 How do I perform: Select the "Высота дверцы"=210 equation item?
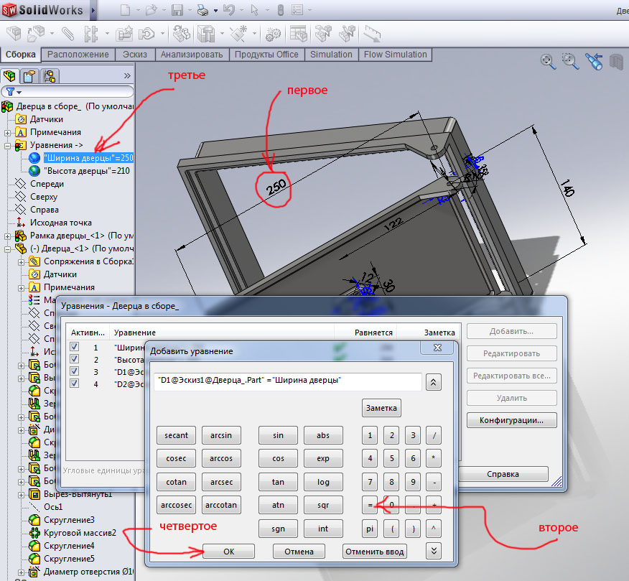pyautogui.click(x=86, y=171)
